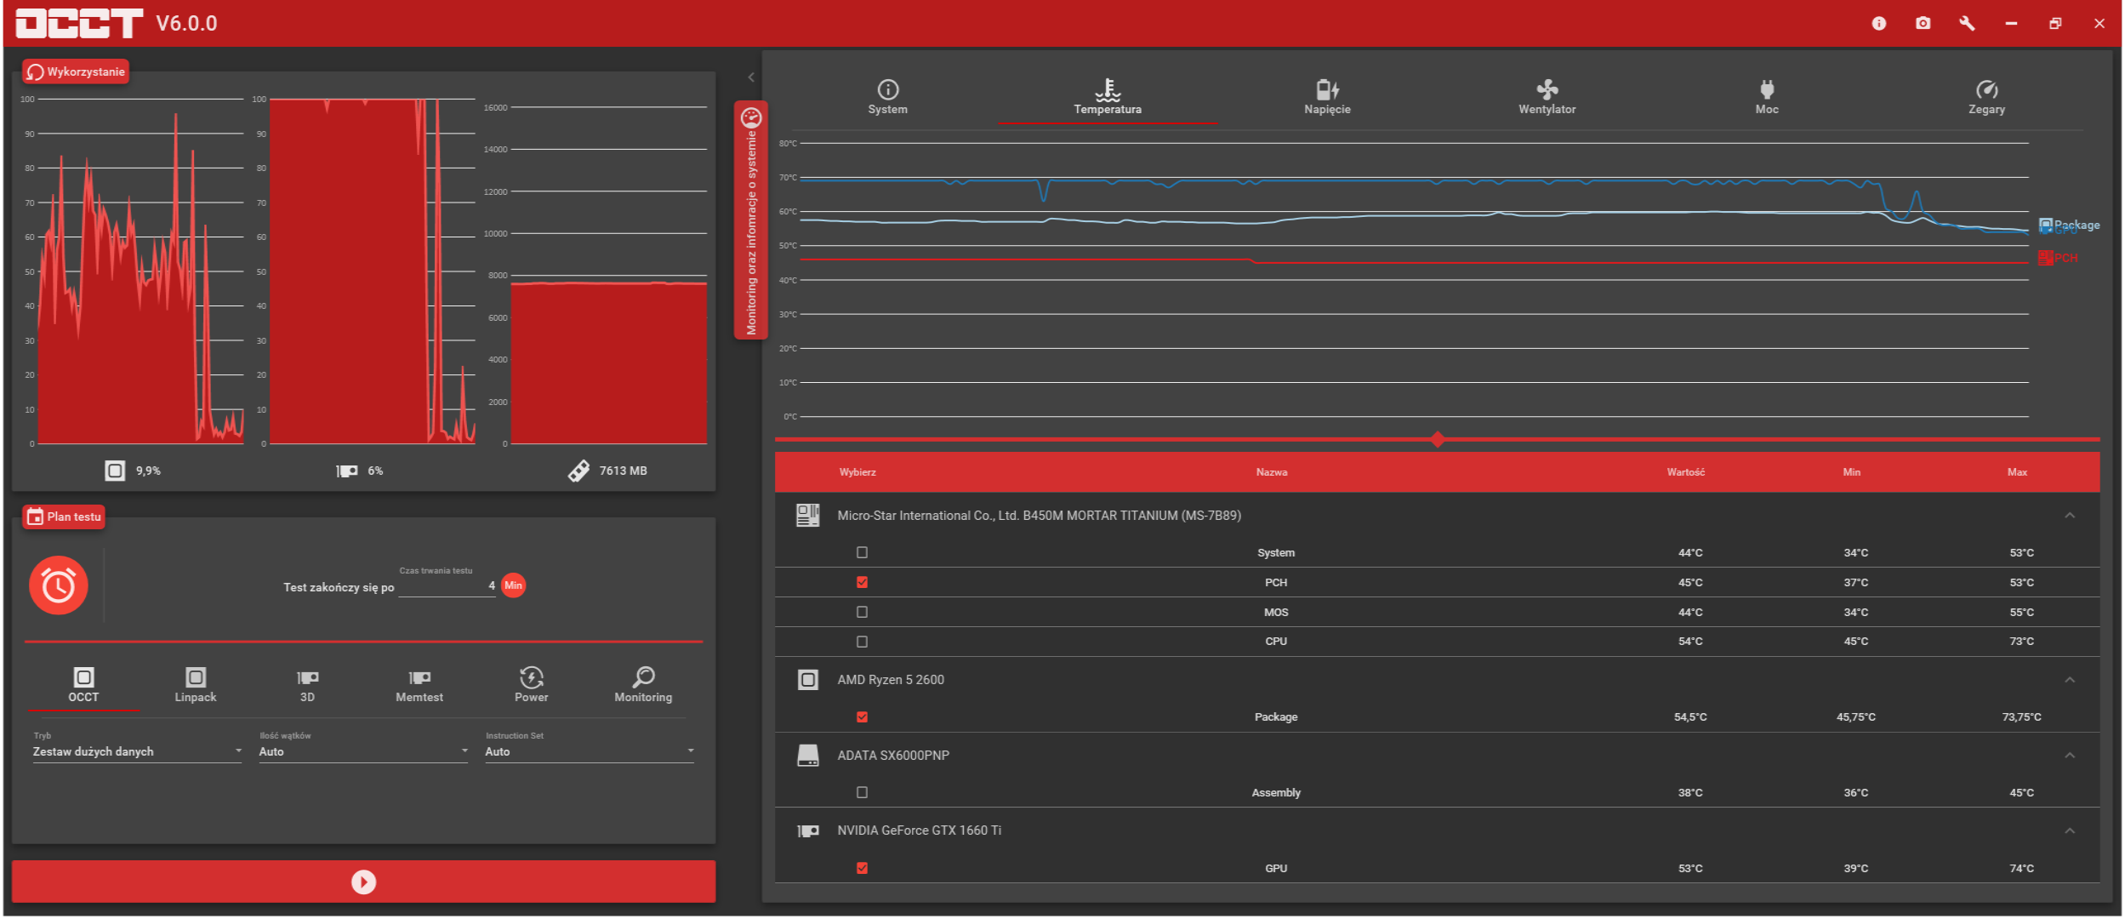Screen dimensions: 2125x919
Task: Switch to the Napięcie tab
Action: pyautogui.click(x=1327, y=97)
